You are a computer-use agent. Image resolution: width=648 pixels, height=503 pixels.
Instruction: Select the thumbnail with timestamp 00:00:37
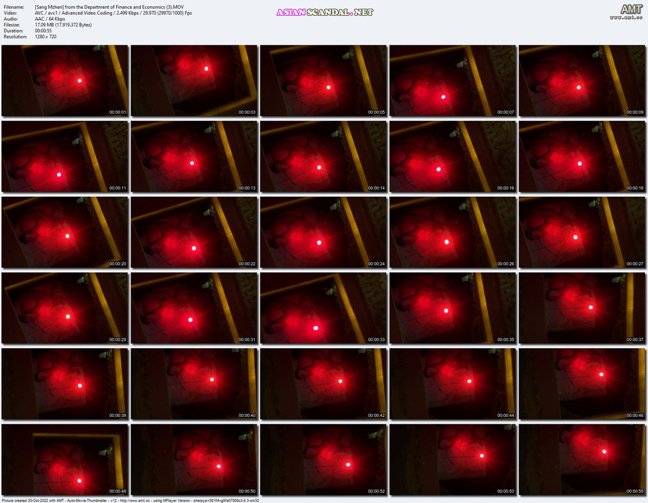[582, 307]
